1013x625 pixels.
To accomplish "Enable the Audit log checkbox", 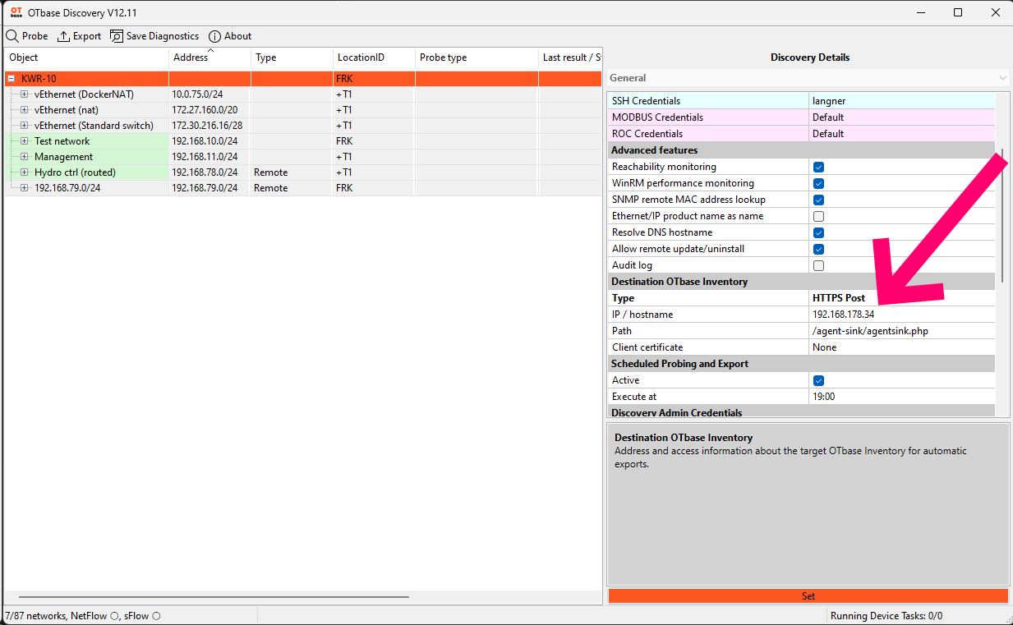I will pyautogui.click(x=818, y=265).
